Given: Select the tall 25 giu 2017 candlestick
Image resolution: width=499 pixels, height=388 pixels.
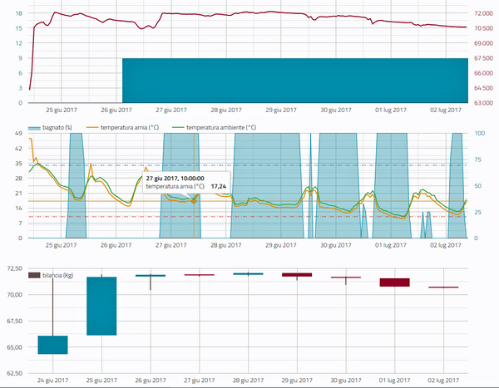Looking at the screenshot, I should click(x=101, y=306).
